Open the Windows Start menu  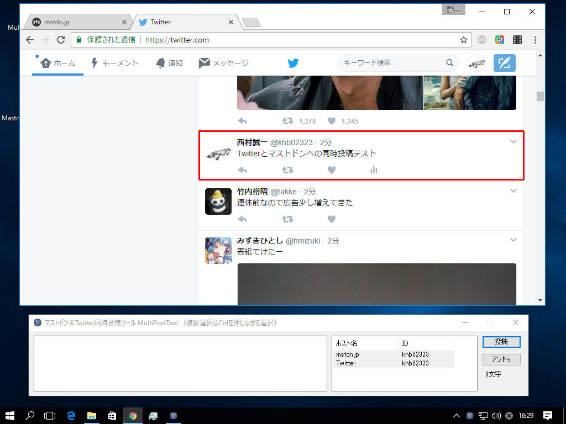coord(10,416)
